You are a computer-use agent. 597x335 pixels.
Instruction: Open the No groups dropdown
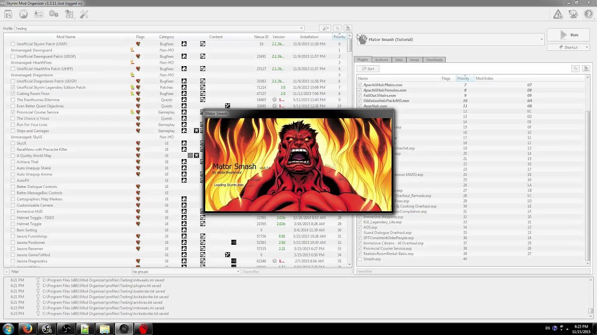[x=186, y=271]
